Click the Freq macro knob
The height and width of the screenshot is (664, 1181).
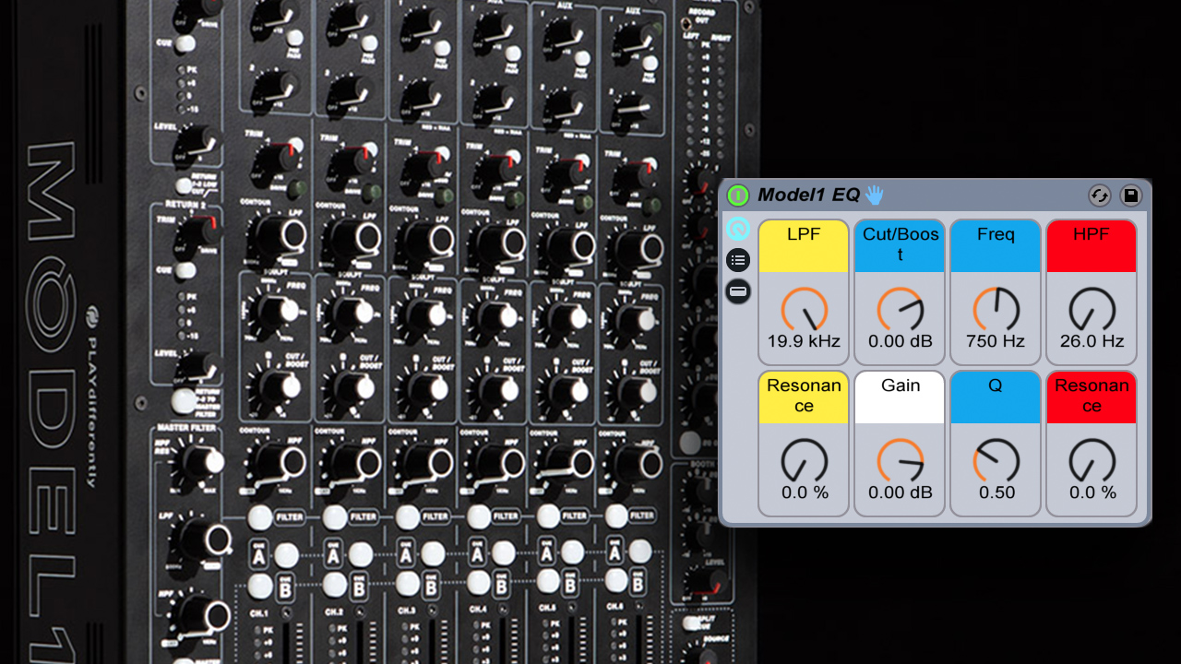click(x=996, y=309)
